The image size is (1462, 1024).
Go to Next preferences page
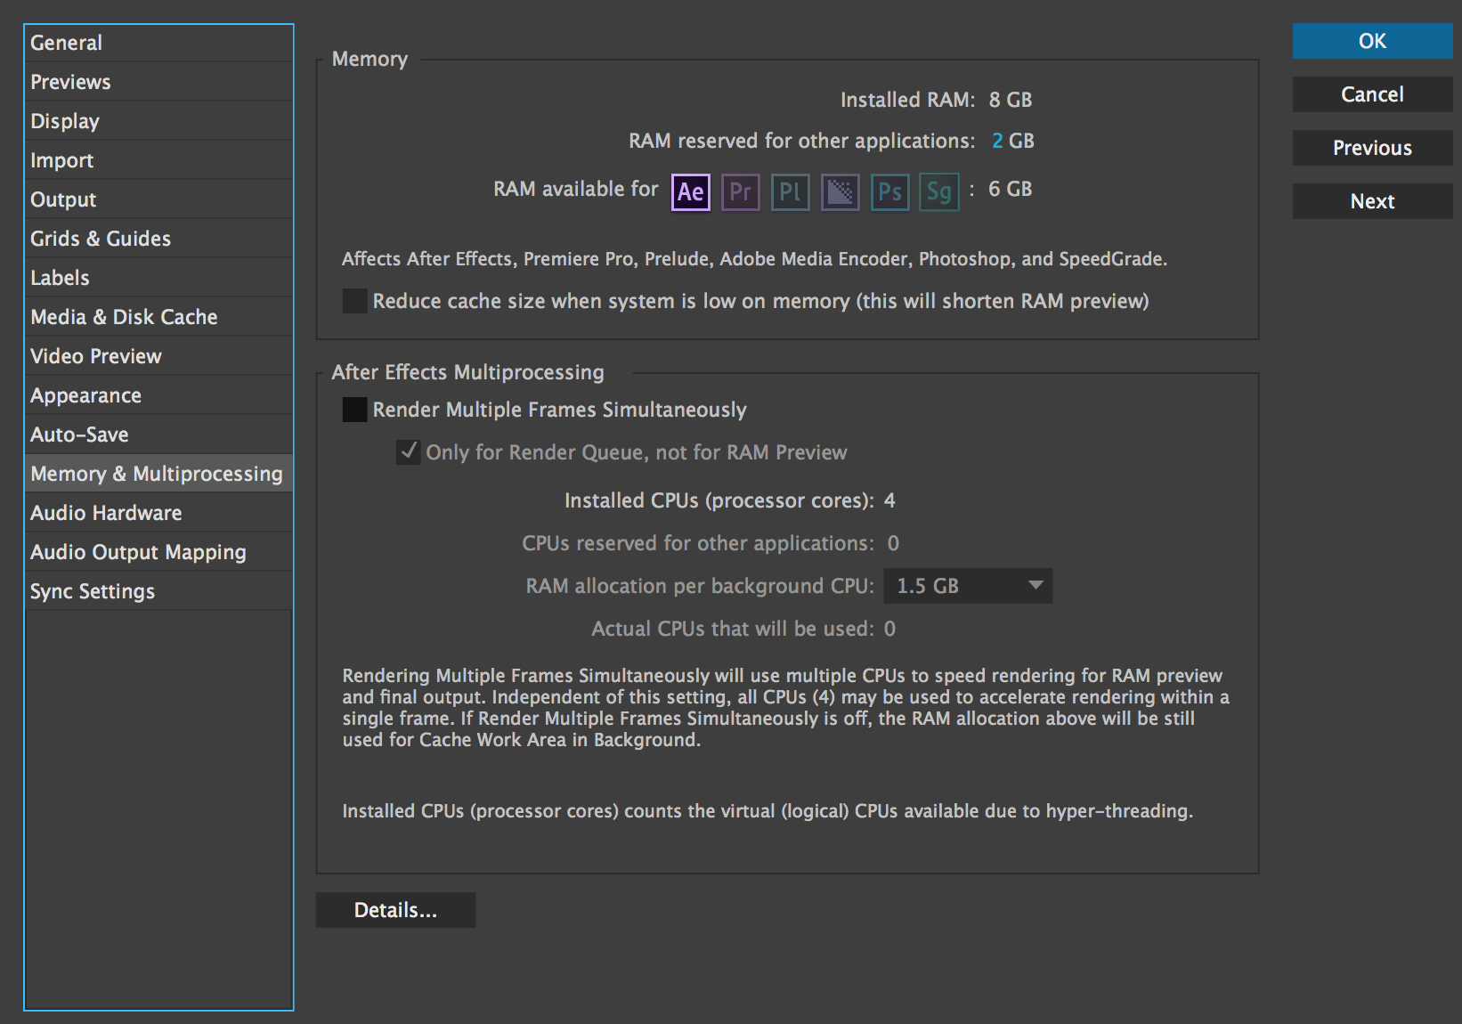point(1372,201)
